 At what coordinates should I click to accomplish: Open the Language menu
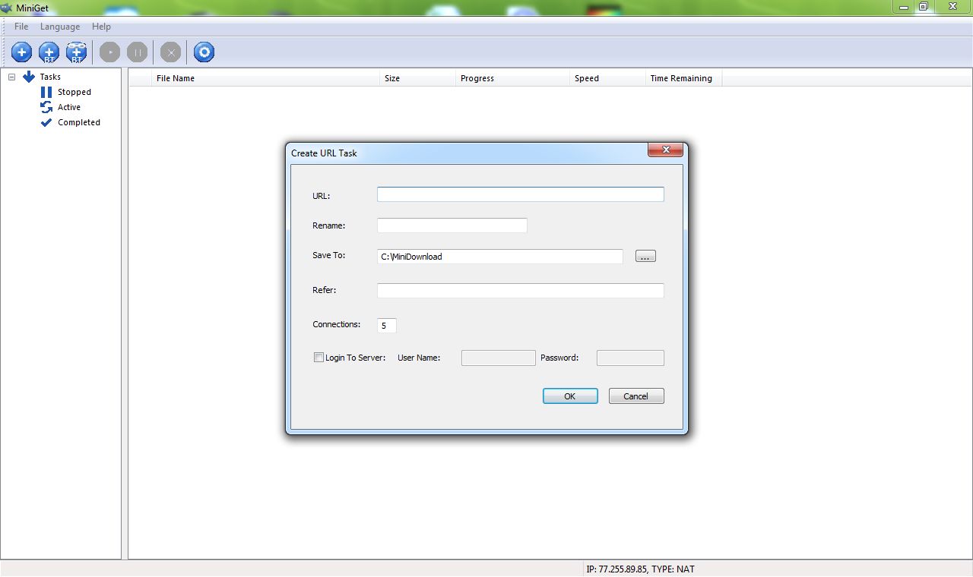pyautogui.click(x=60, y=27)
